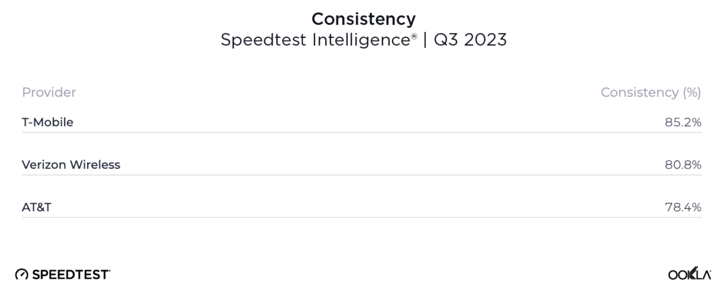Select the Q3 2023 period text
The image size is (720, 294).
(x=470, y=40)
